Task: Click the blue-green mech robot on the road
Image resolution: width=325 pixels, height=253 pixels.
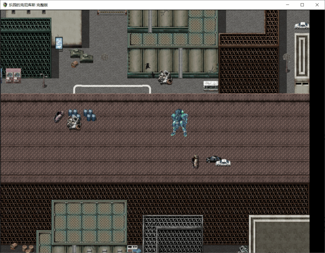Action: pyautogui.click(x=180, y=123)
